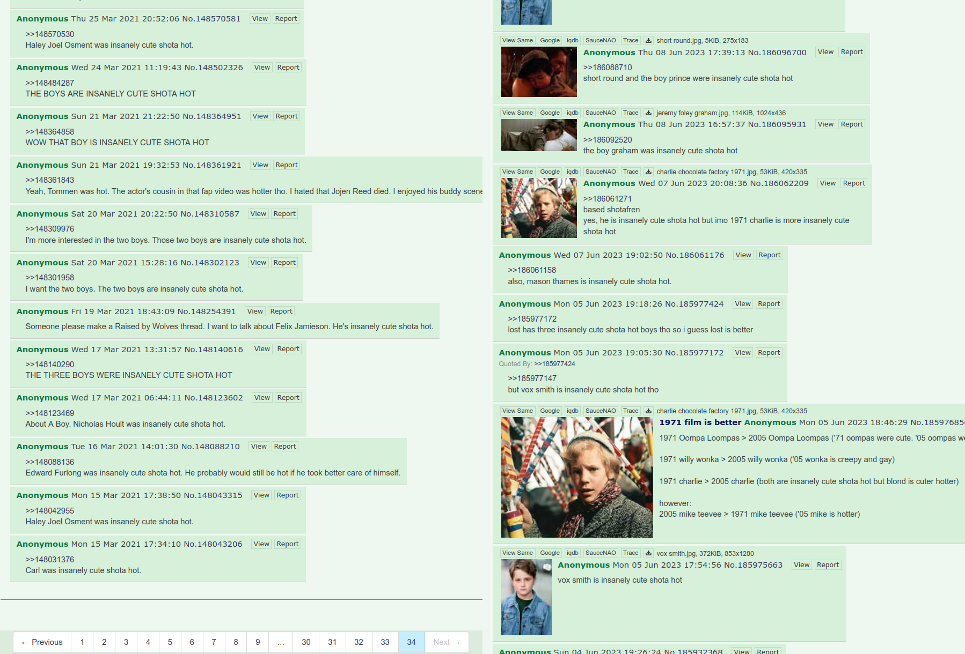Image resolution: width=965 pixels, height=654 pixels.
Task: Open results page 6
Action: pyautogui.click(x=192, y=642)
